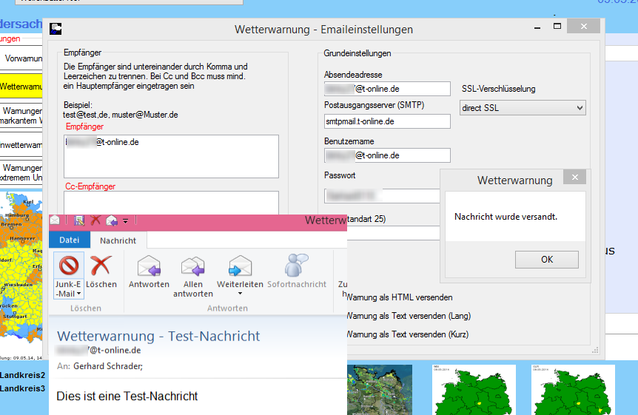
Task: Click the yellow Wetterwarnung button on left
Action: [x=21, y=87]
